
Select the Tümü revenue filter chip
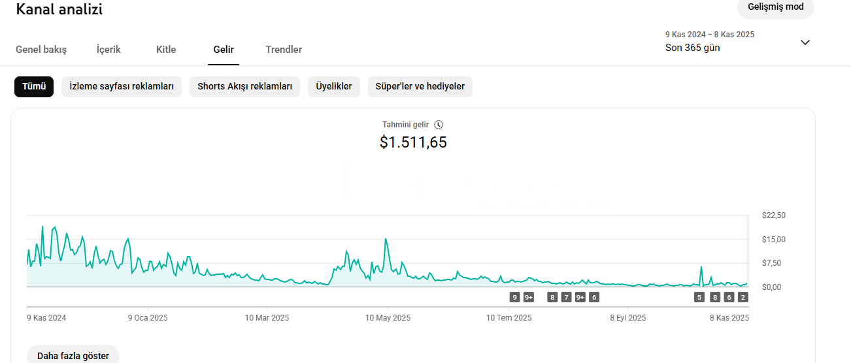(x=34, y=87)
